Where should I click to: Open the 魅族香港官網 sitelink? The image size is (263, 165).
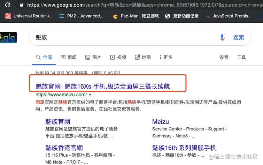tap(64, 148)
